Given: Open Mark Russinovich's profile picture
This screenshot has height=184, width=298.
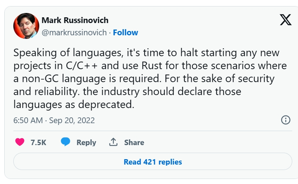Looking at the screenshot, I should click(x=26, y=26).
